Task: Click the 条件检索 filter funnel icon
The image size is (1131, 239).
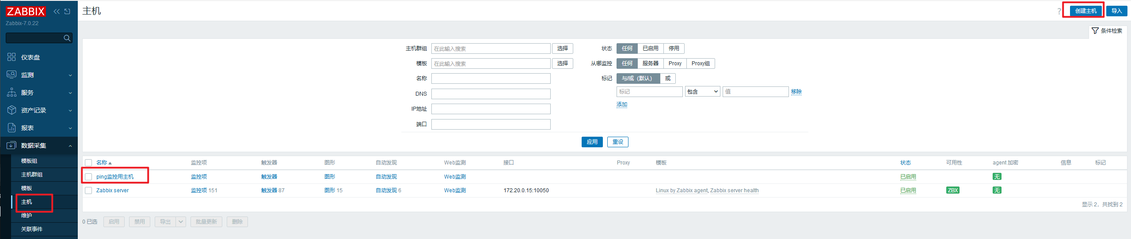Action: point(1095,30)
